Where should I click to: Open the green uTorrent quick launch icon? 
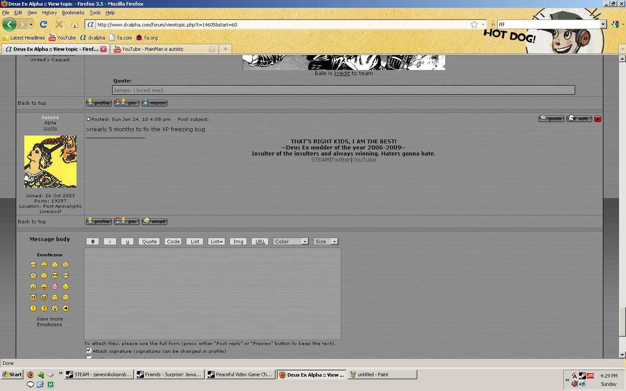click(50, 384)
